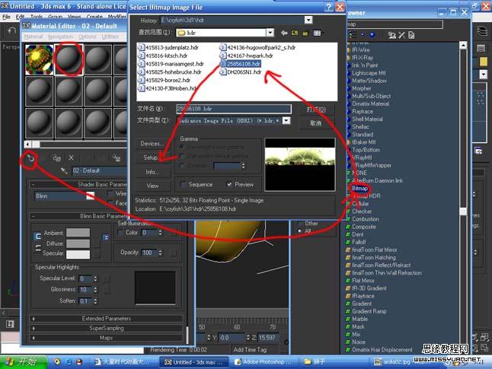Viewport: 492px width, 369px height.
Task: Click the Reset Map/Mtl X icon
Action: pos(72,157)
